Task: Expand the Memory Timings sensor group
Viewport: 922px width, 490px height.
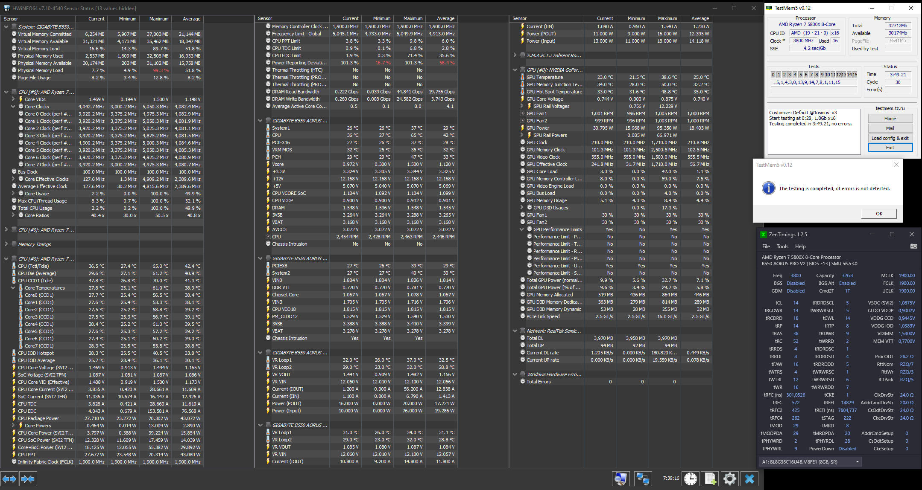Action: tap(6, 244)
